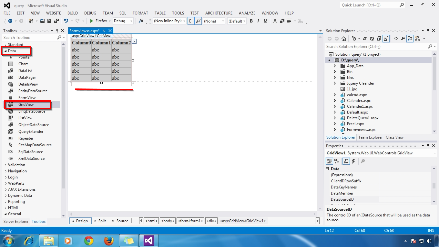Undo the last action

(x=66, y=21)
